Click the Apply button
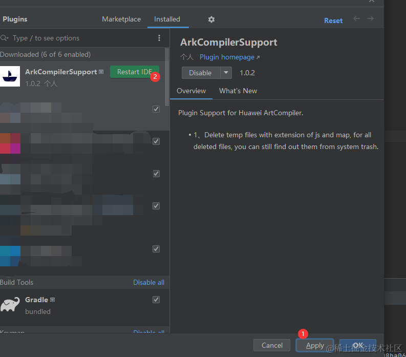406x357 pixels. (x=315, y=345)
